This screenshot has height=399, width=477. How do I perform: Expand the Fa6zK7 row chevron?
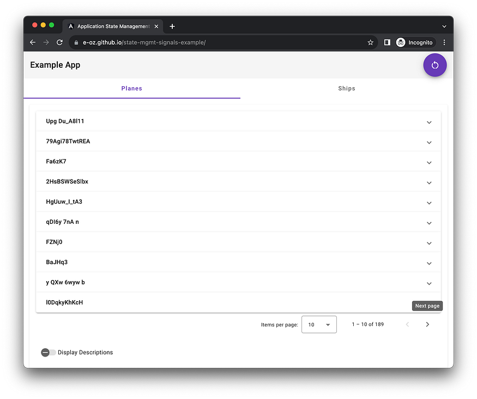point(429,163)
